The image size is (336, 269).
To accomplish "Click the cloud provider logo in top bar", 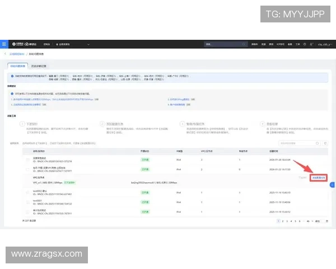I will click(x=24, y=44).
